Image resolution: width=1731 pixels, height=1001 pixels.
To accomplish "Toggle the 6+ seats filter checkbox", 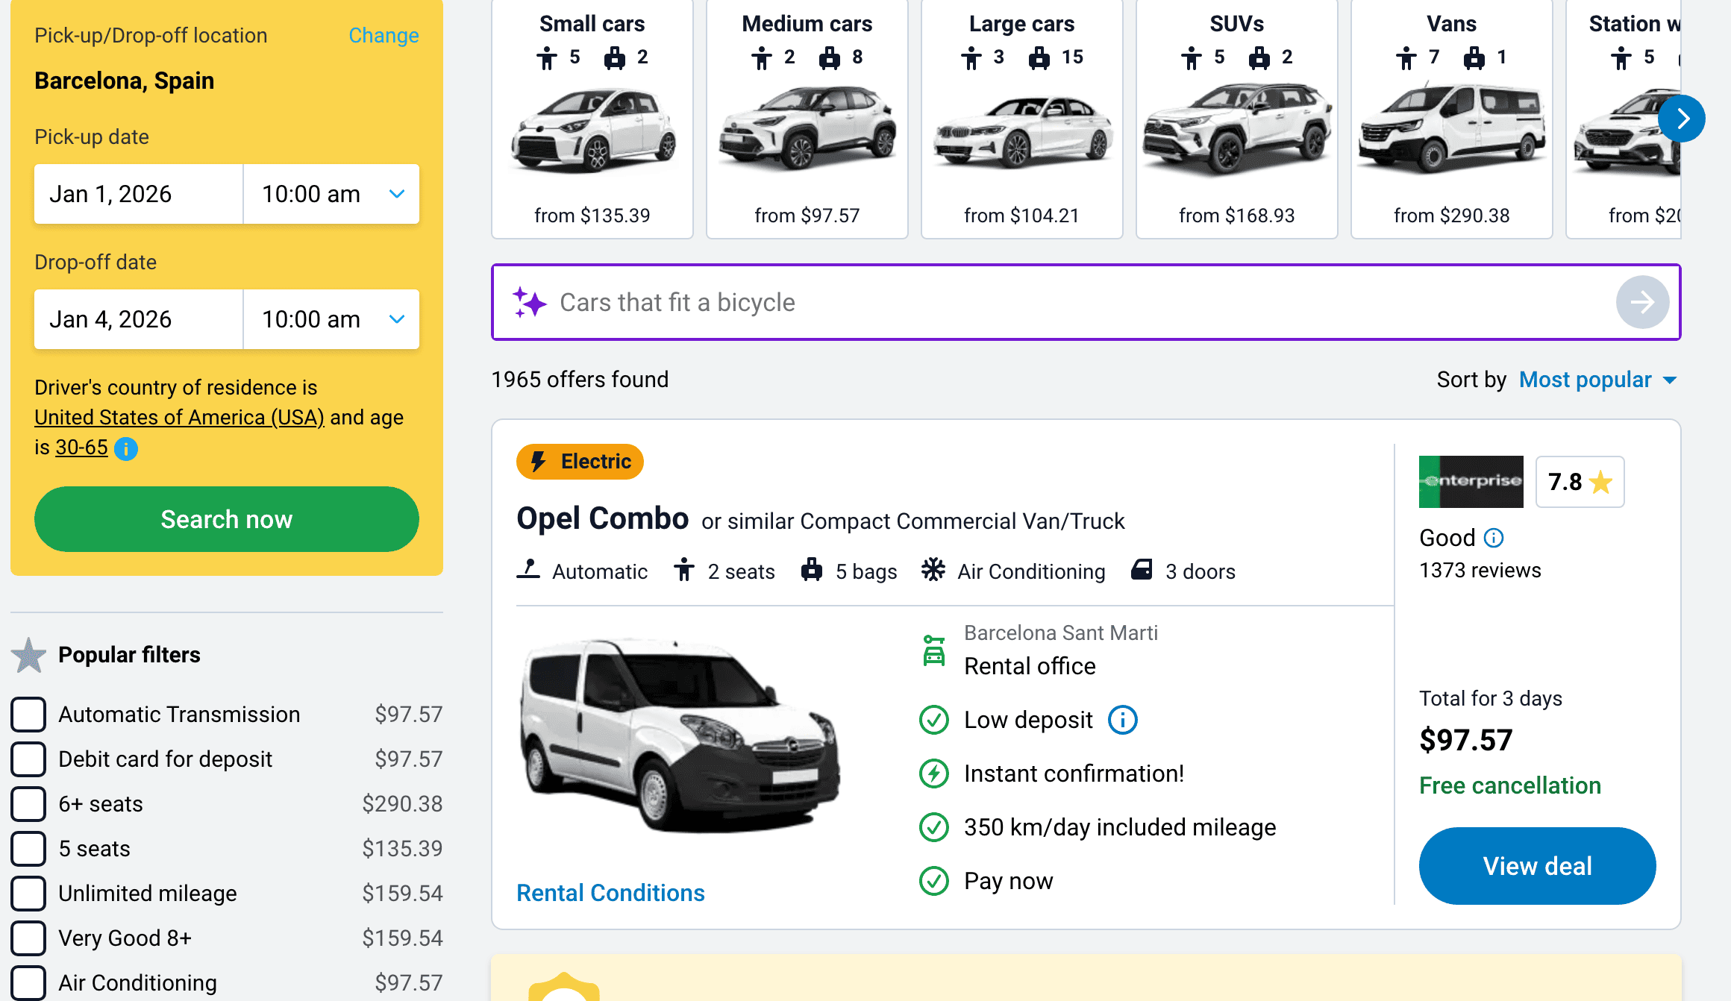I will point(28,803).
